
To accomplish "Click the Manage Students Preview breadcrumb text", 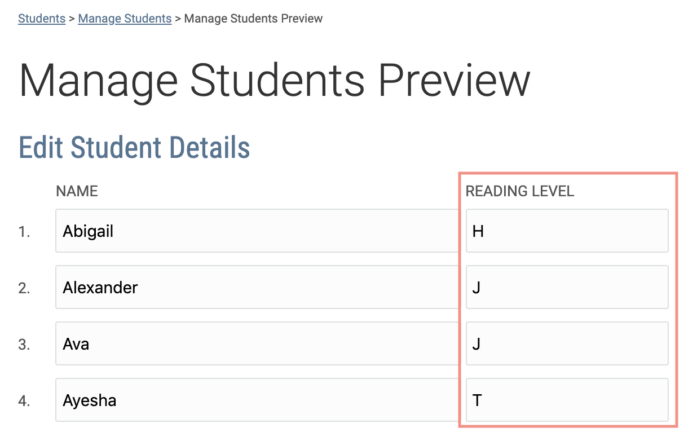I will click(253, 18).
